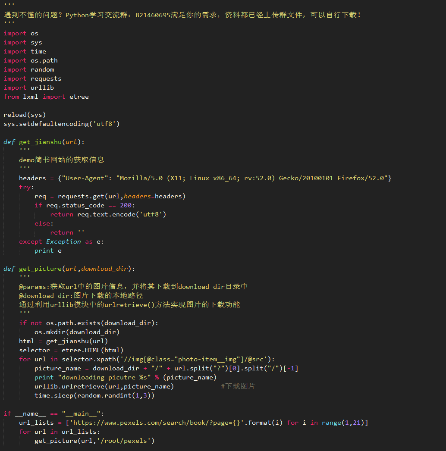Image resolution: width=446 pixels, height=451 pixels.
Task: Select the 'import urllib' line
Action: point(29,88)
